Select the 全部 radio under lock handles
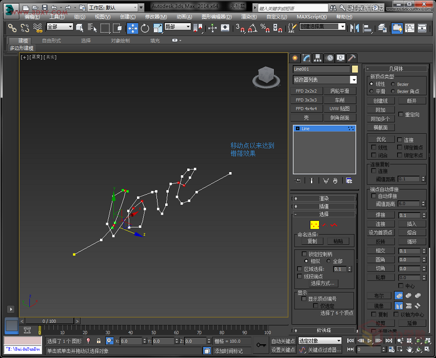 coord(329,261)
